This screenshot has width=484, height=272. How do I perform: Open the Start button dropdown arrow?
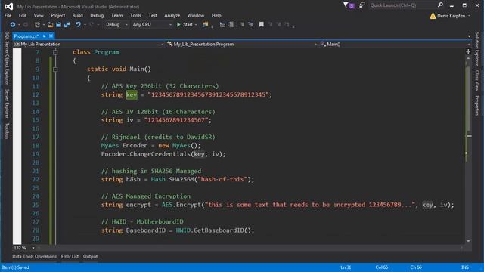tap(196, 25)
